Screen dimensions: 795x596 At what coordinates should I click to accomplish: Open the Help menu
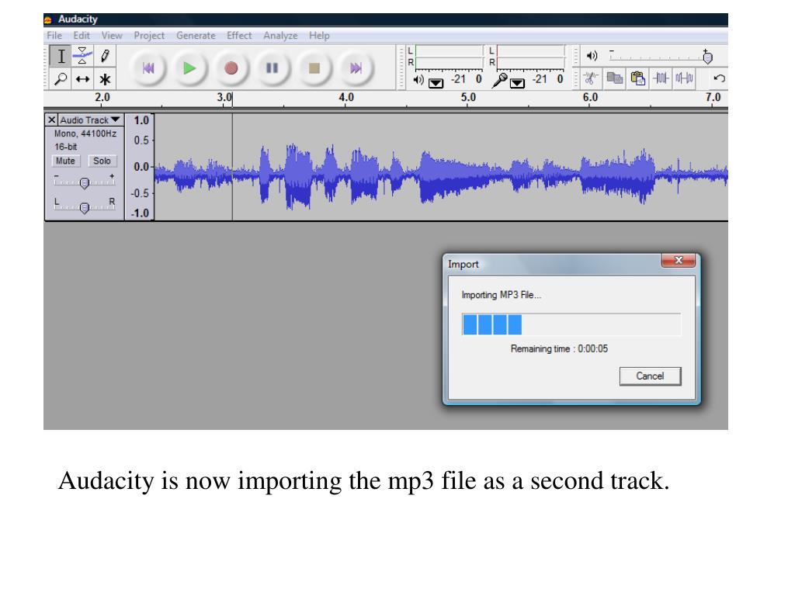(319, 36)
